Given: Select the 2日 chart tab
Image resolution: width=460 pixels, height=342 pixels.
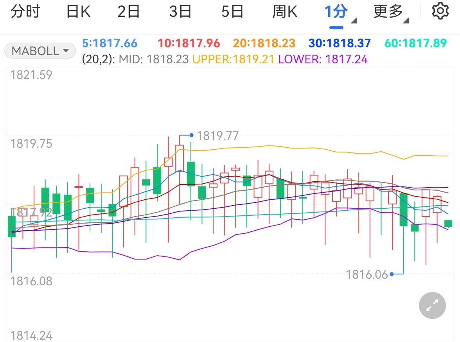Looking at the screenshot, I should 129,12.
